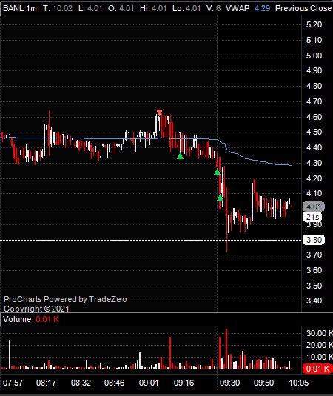Click the green buy marker near 4.35
333x396 pixels.
(180, 156)
